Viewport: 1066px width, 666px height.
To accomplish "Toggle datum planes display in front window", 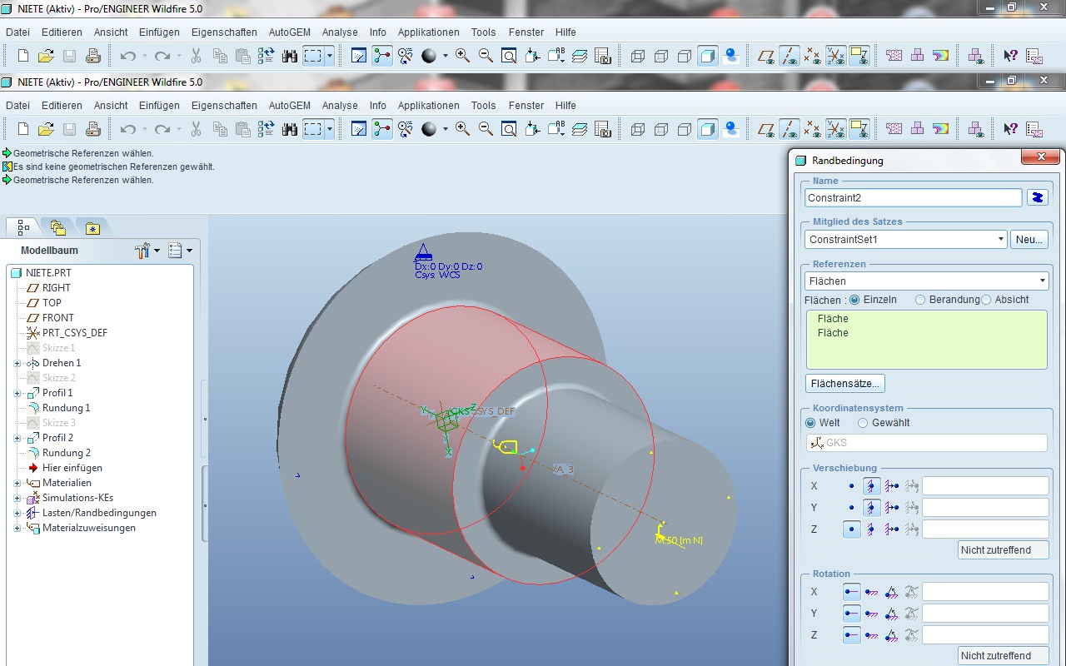I will pos(766,129).
